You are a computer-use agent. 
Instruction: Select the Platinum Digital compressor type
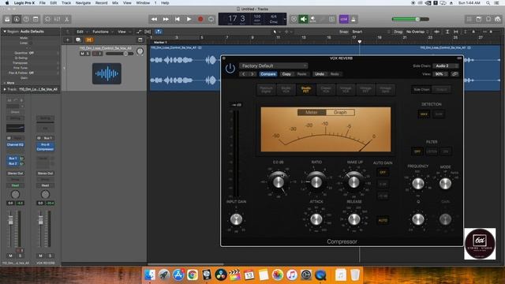point(266,89)
